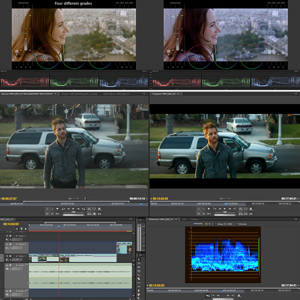
Task: Toggle Video 3 track visibility eye
Action: tap(7, 236)
